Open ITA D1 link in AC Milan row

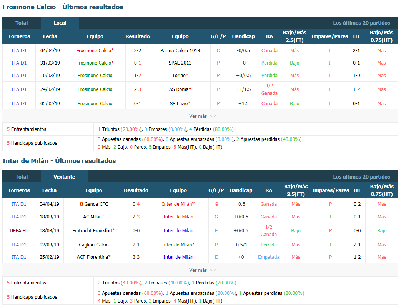tap(19, 217)
